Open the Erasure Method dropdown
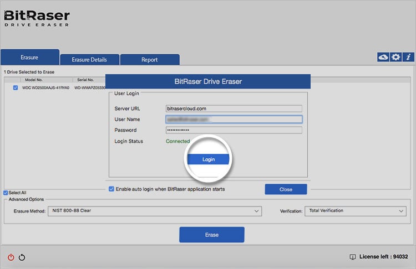Image resolution: width=416 pixels, height=269 pixels. [155, 211]
